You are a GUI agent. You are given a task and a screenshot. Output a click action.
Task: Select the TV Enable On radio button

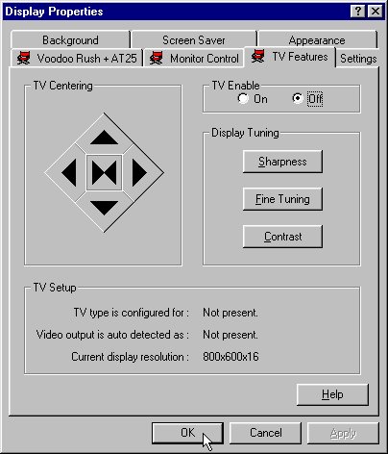(x=243, y=98)
